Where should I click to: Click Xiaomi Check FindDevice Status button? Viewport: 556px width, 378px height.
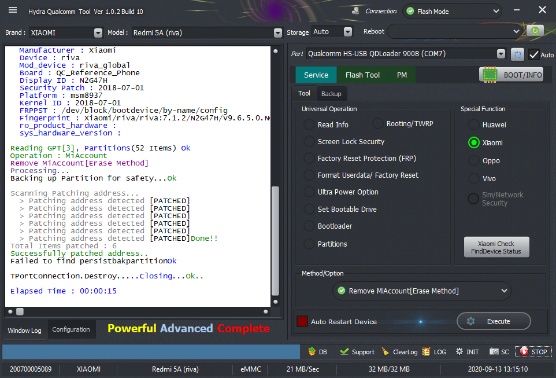click(496, 247)
